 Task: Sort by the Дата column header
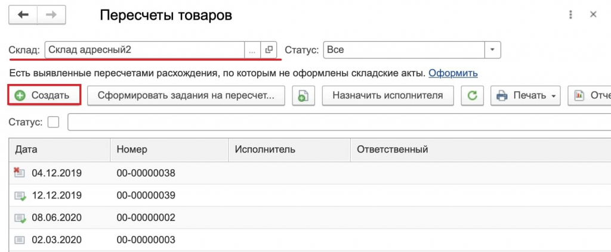tap(59, 150)
